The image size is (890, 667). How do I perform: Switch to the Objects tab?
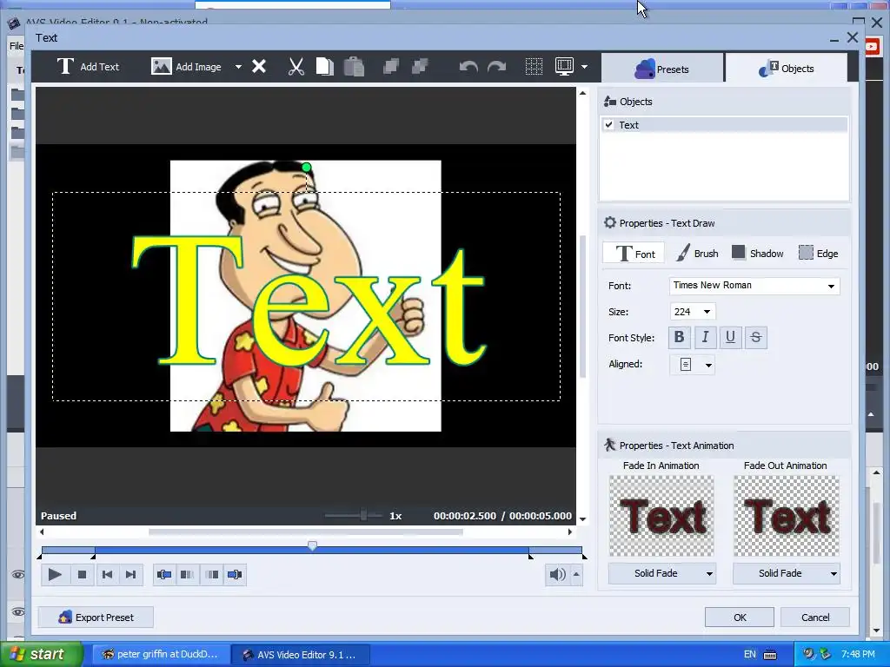[x=786, y=69]
